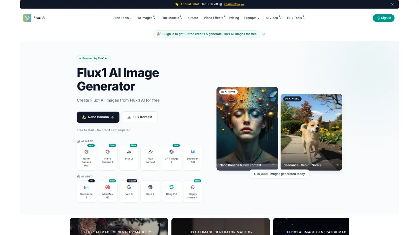Open the Claim Now sale link
The image size is (419, 235).
[234, 4]
